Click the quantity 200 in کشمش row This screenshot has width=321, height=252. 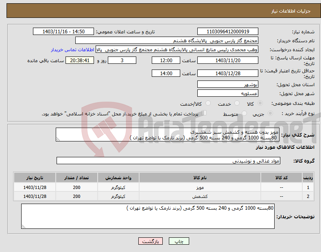76,196
